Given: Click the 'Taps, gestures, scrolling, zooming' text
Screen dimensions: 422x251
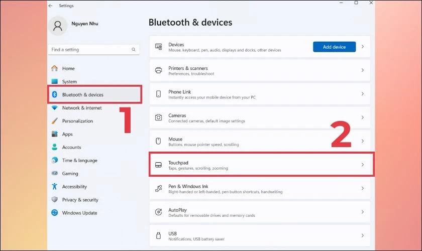Looking at the screenshot, I should tap(198, 168).
